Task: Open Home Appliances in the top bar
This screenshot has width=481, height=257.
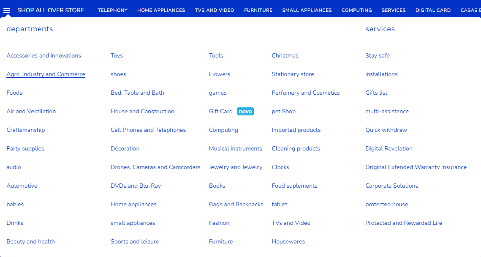Action: click(x=161, y=10)
